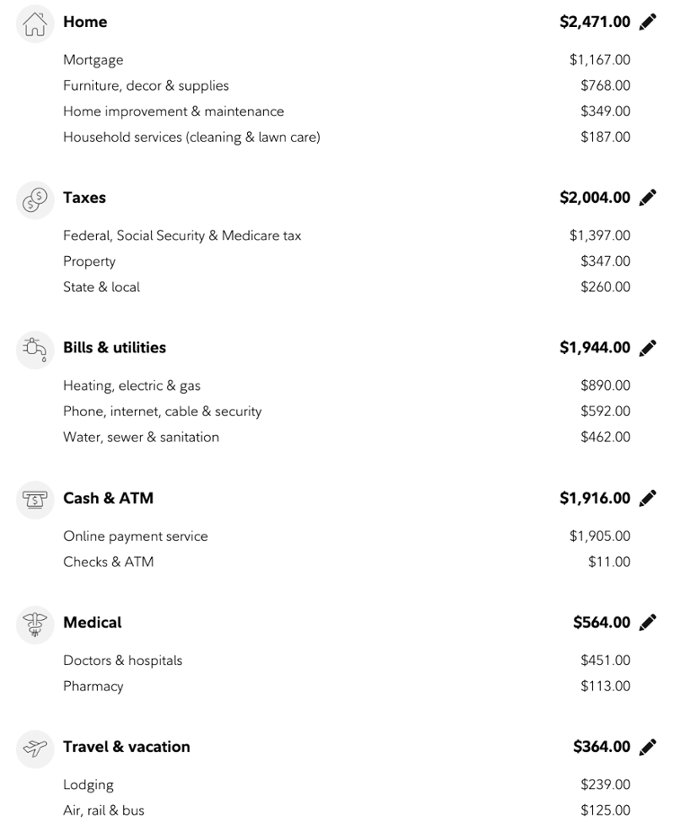
Task: Select the Lodging line under Travel
Action: point(347,784)
